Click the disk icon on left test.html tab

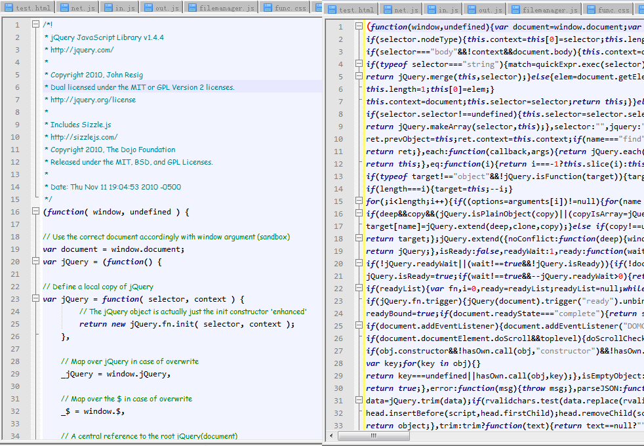point(9,8)
